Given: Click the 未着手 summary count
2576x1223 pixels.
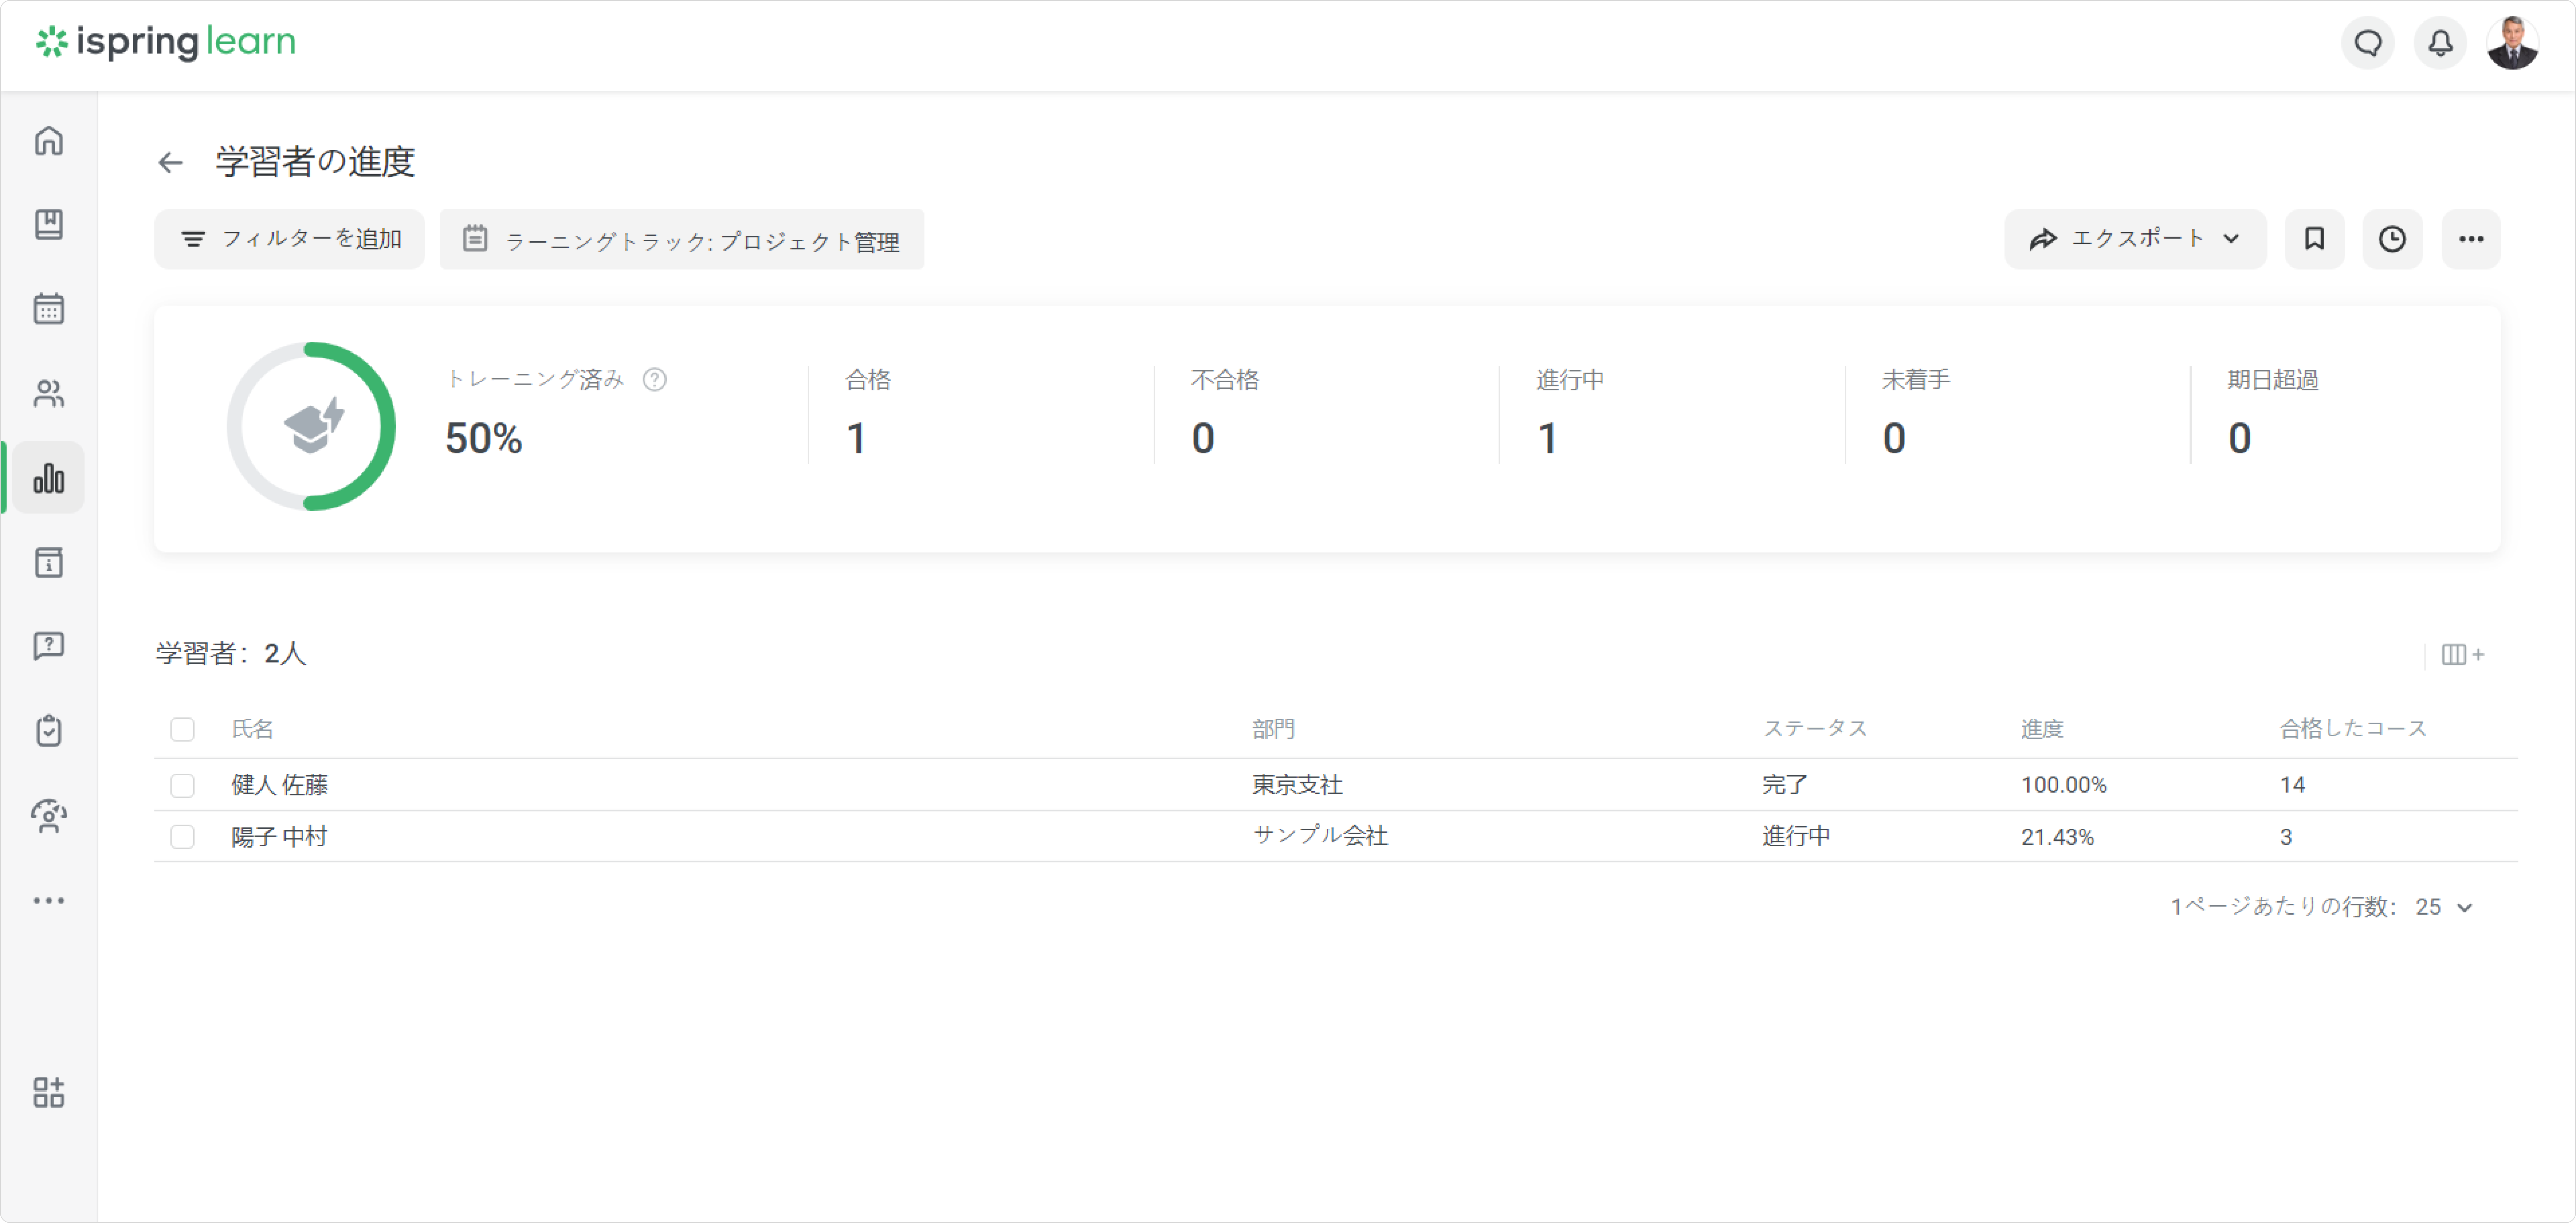Looking at the screenshot, I should tap(1894, 439).
